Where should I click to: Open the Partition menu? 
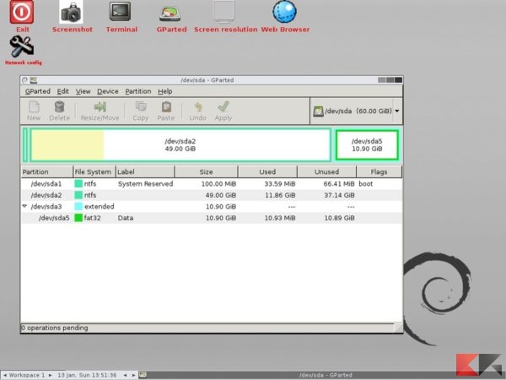point(137,91)
